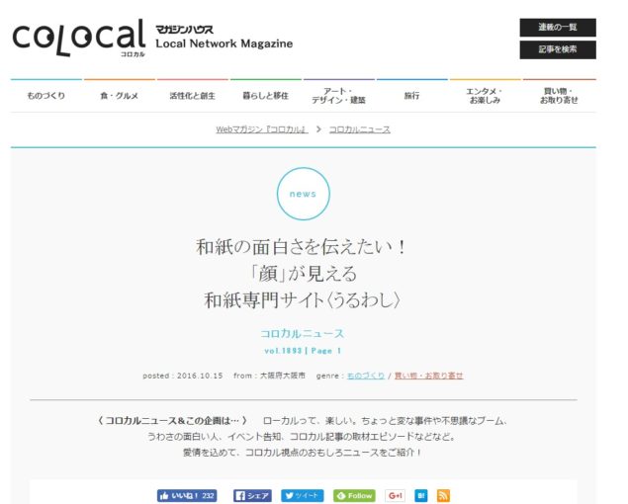
Task: Tweet this article via Twitter button
Action: [303, 495]
